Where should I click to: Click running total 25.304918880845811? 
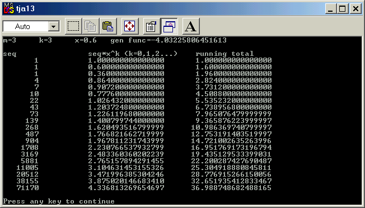click(231, 168)
